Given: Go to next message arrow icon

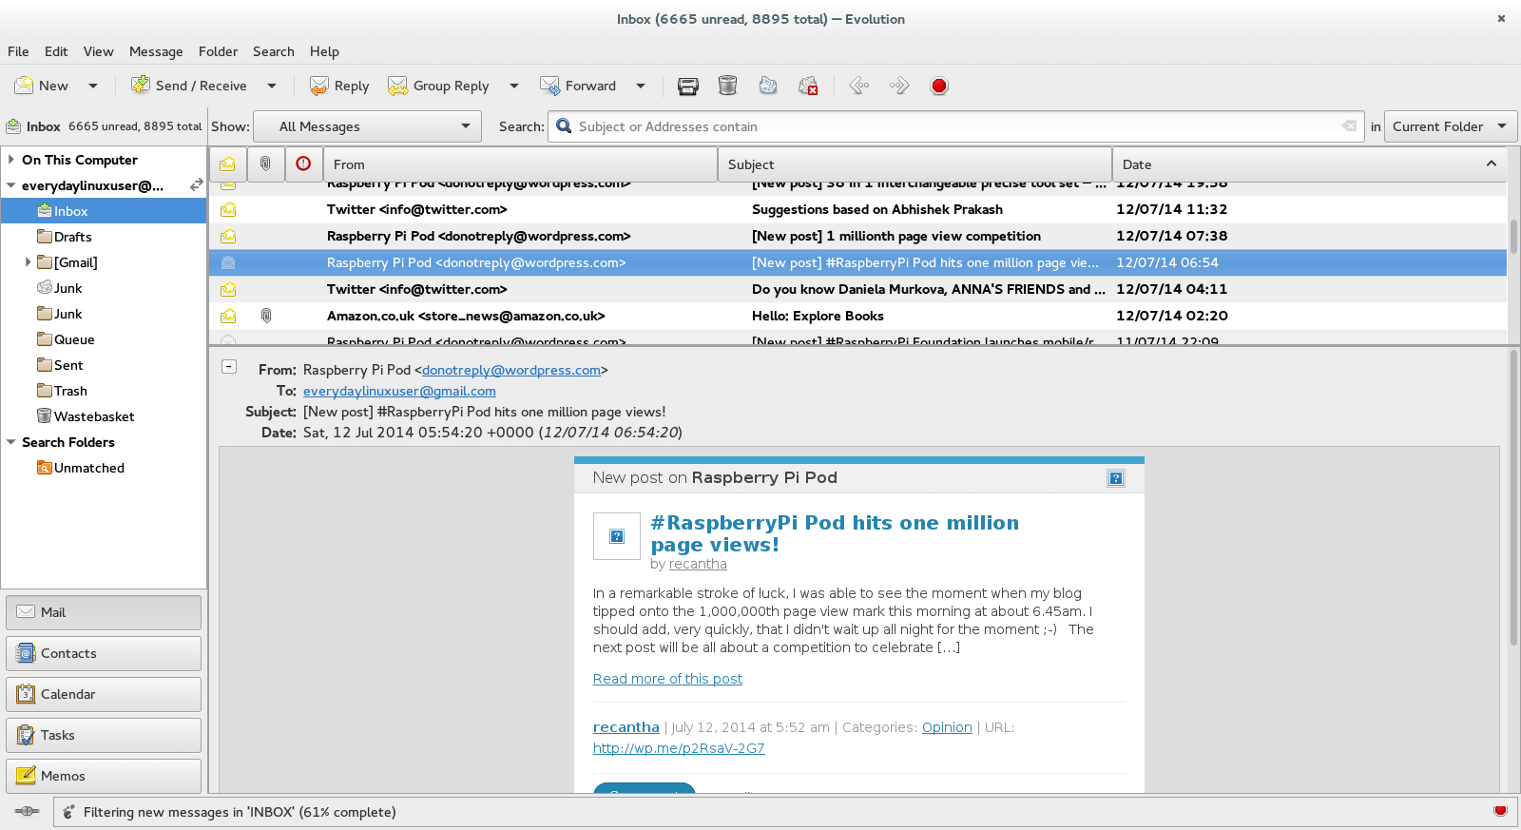Looking at the screenshot, I should pyautogui.click(x=899, y=87).
